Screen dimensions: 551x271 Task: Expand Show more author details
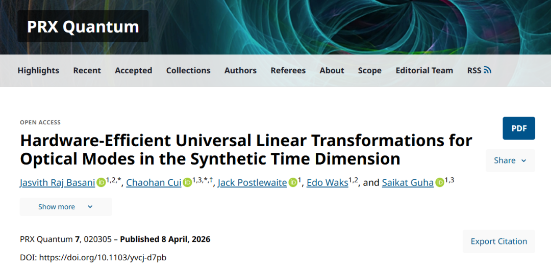(57, 207)
